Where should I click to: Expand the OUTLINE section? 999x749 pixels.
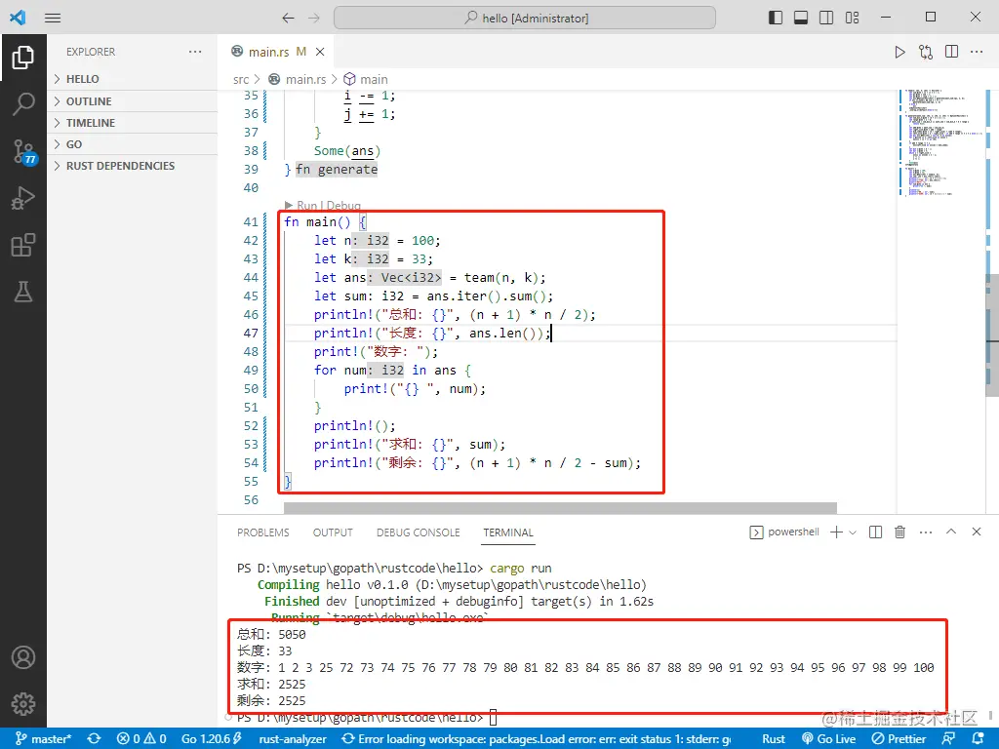coord(132,101)
